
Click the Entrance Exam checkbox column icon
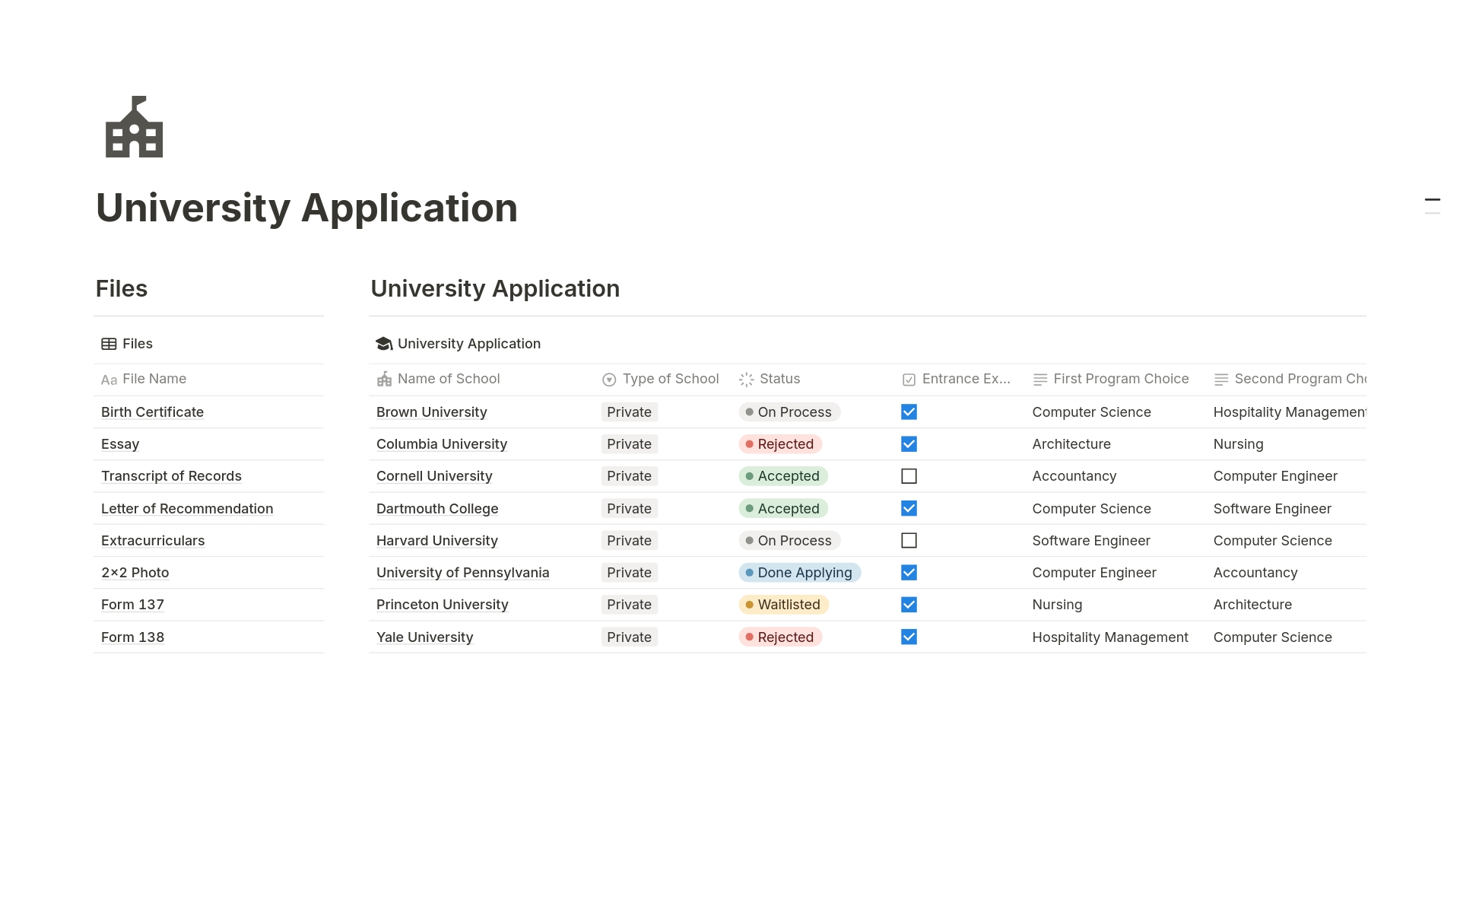[x=907, y=378]
